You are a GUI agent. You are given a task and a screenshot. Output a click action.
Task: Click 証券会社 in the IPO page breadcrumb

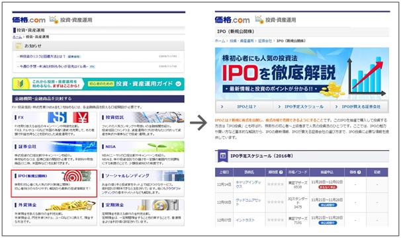[265, 41]
